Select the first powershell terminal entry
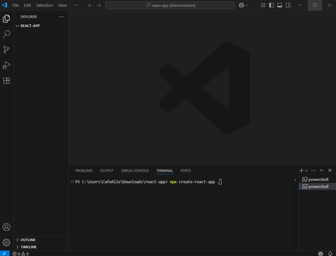Image resolution: width=336 pixels, height=256 pixels. click(317, 179)
